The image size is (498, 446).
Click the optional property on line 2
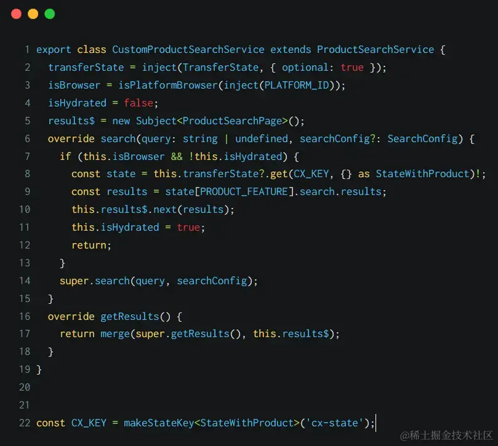(305, 67)
